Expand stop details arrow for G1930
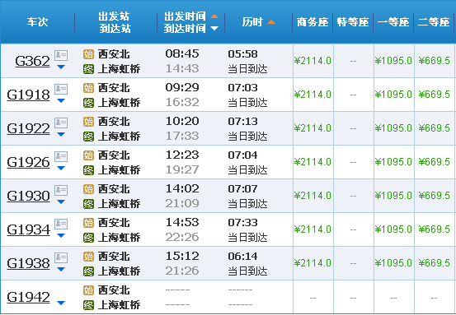Image resolution: width=456 pixels, height=315 pixels. pos(61,202)
